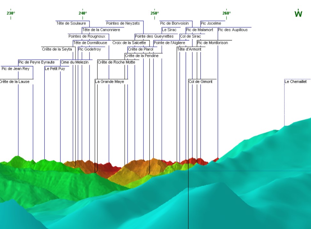Image resolution: width=311 pixels, height=229 pixels.
Task: Select the Pic de Jean Rey label
Action: pyautogui.click(x=15, y=69)
